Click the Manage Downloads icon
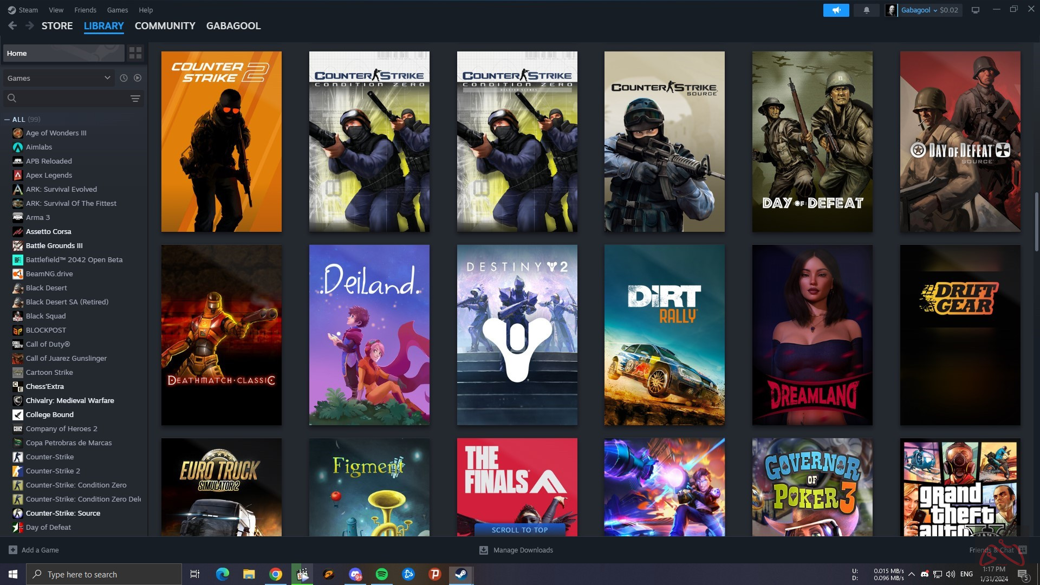The image size is (1040, 585). 483,550
